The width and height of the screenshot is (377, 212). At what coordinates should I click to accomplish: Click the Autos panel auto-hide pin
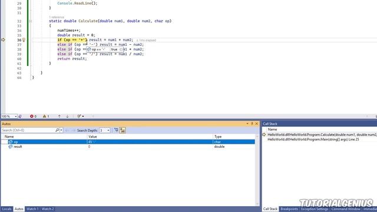tap(252, 124)
